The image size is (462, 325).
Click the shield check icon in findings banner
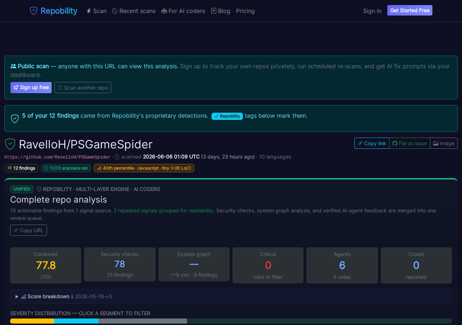click(15, 118)
